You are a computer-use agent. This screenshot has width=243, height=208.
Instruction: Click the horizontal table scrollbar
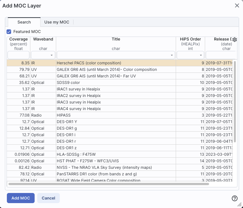109,184
